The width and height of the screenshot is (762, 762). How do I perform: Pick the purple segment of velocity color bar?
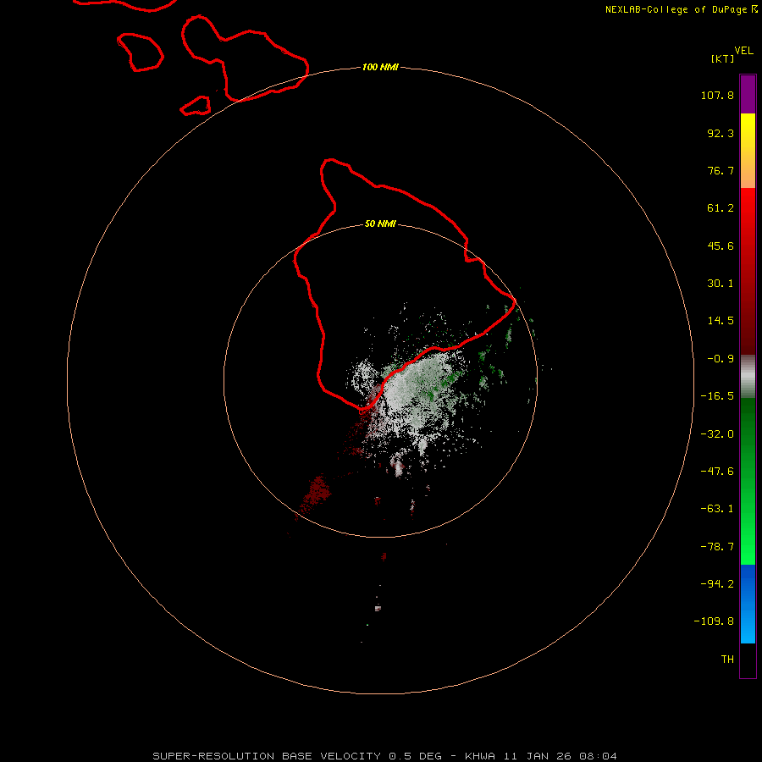click(x=748, y=95)
